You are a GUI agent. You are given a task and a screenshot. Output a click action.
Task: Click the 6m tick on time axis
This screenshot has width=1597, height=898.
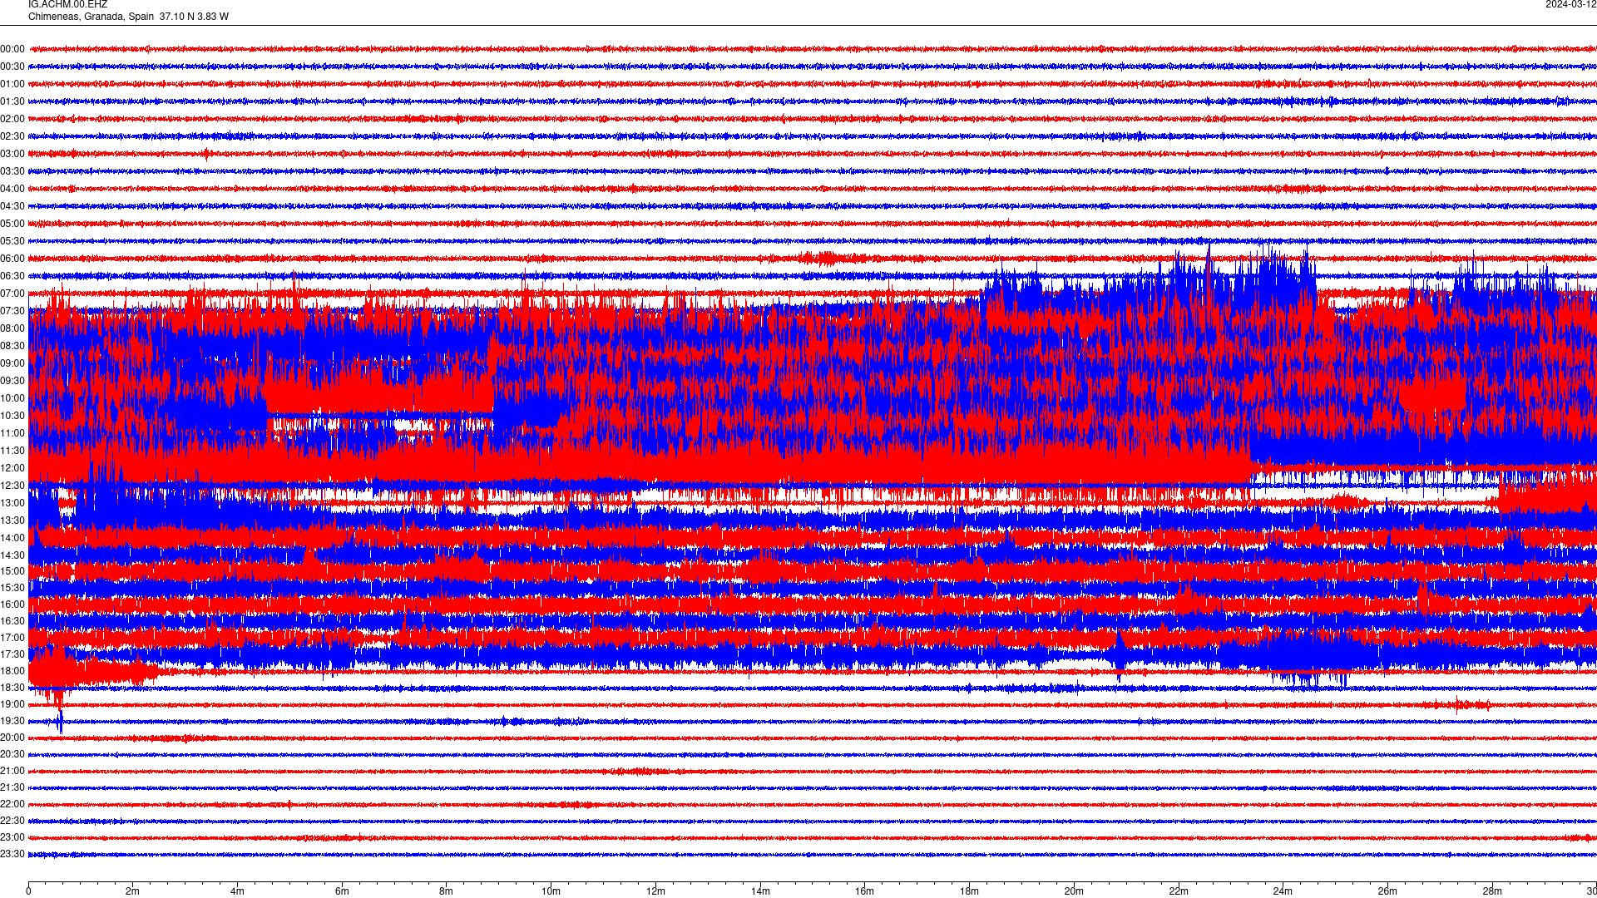pyautogui.click(x=342, y=891)
